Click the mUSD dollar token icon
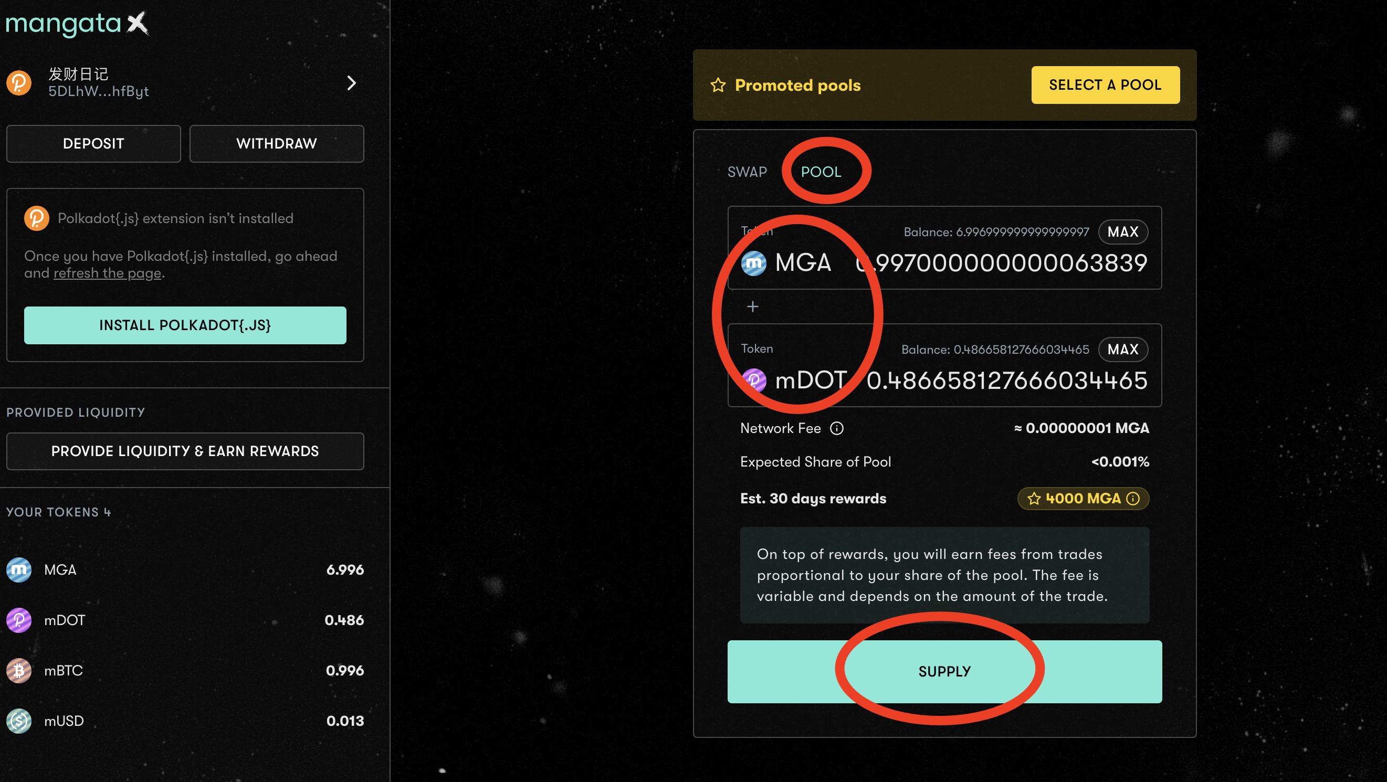This screenshot has height=782, width=1387. tap(19, 721)
